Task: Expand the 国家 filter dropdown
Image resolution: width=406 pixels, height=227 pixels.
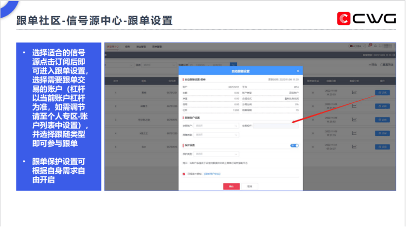Action: (x=159, y=65)
